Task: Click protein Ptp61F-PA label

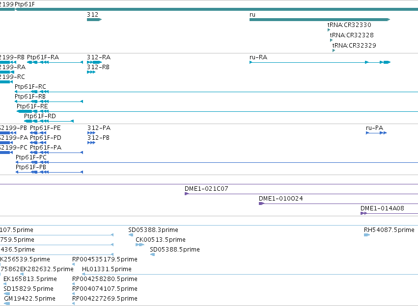Action: click(46, 148)
